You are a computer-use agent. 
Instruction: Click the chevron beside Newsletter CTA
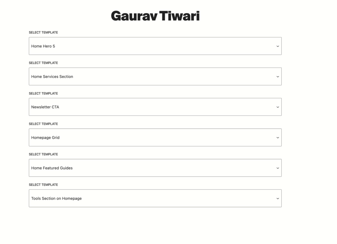pyautogui.click(x=277, y=107)
